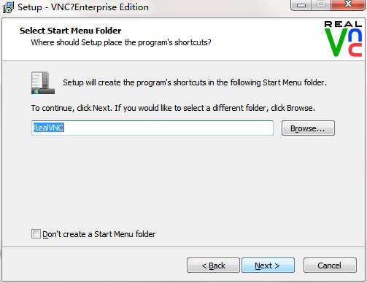The width and height of the screenshot is (367, 283).
Task: Click inside the Start Menu folder name field
Action: point(152,128)
